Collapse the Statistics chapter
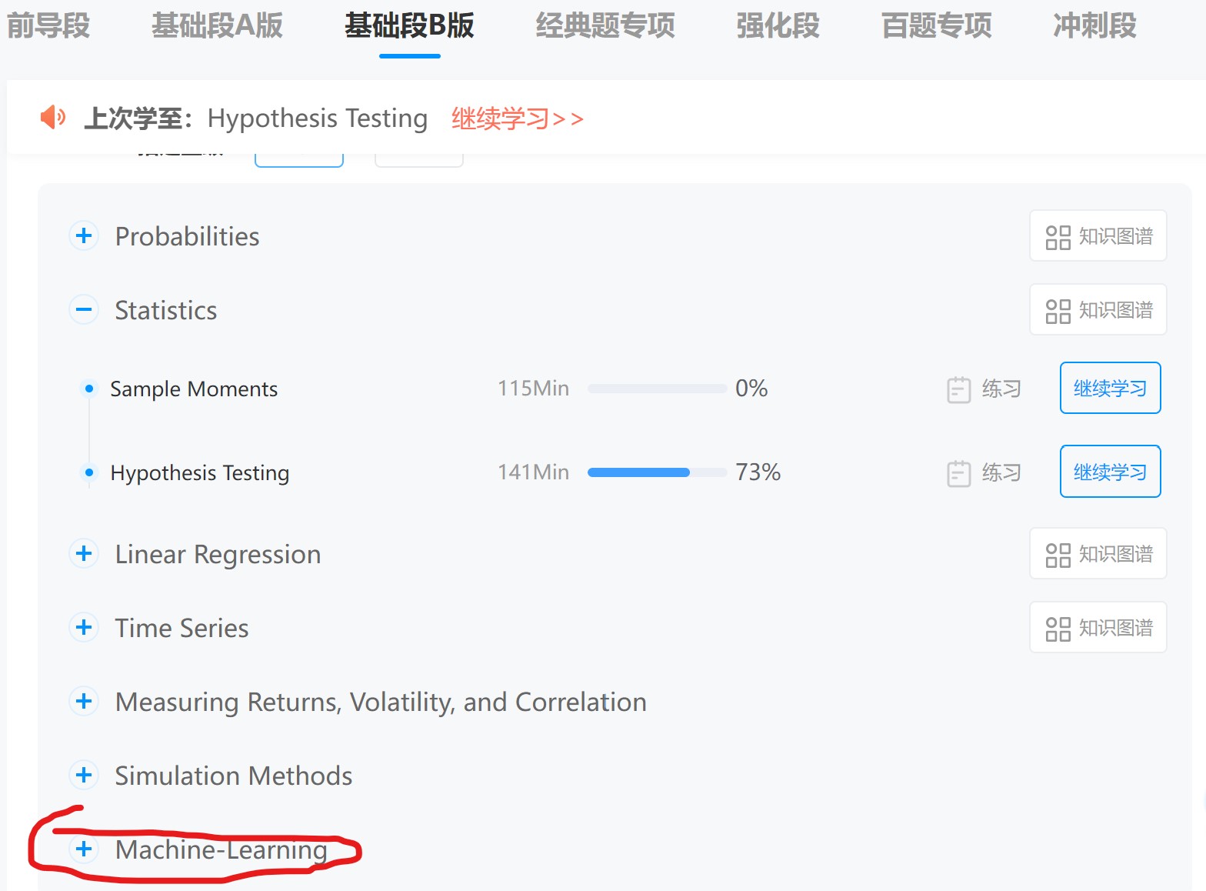The image size is (1206, 891). pos(85,309)
